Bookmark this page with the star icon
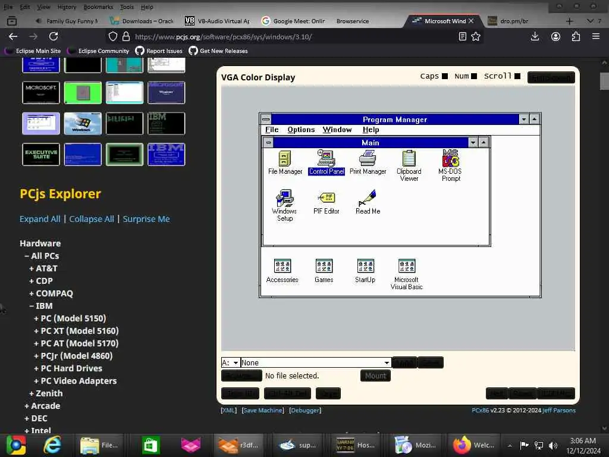This screenshot has height=457, width=609. point(476,36)
